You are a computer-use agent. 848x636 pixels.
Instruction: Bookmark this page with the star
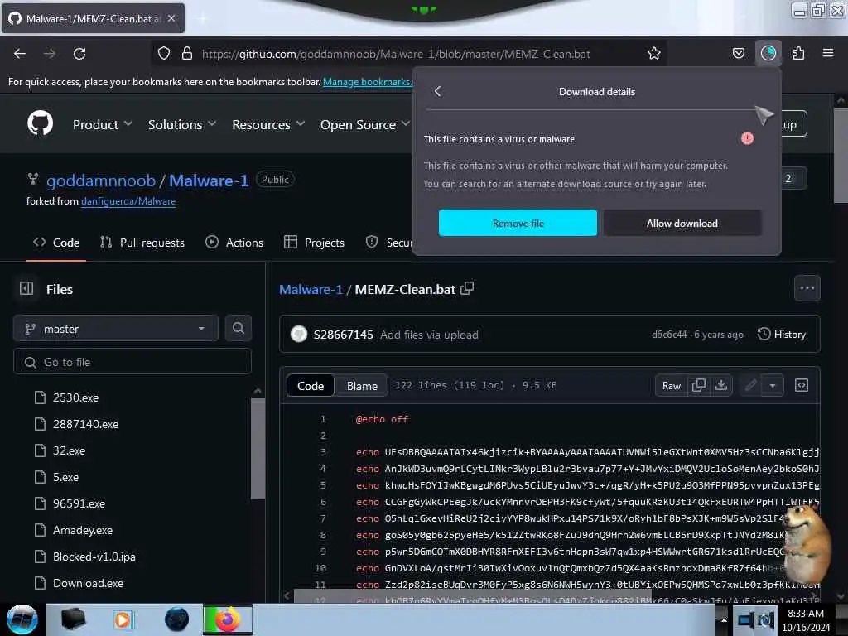point(654,53)
